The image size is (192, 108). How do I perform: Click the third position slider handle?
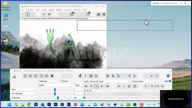point(58,98)
